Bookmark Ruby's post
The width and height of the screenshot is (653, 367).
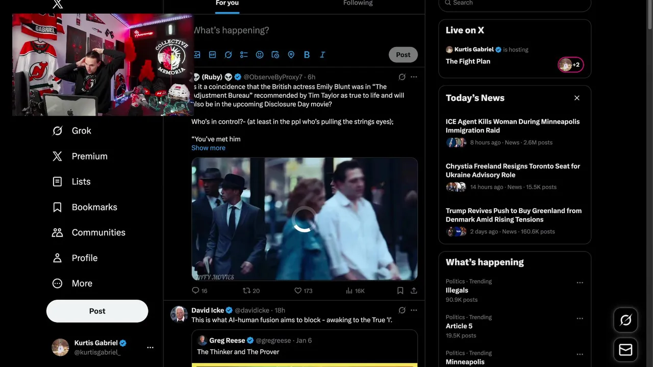pos(400,291)
